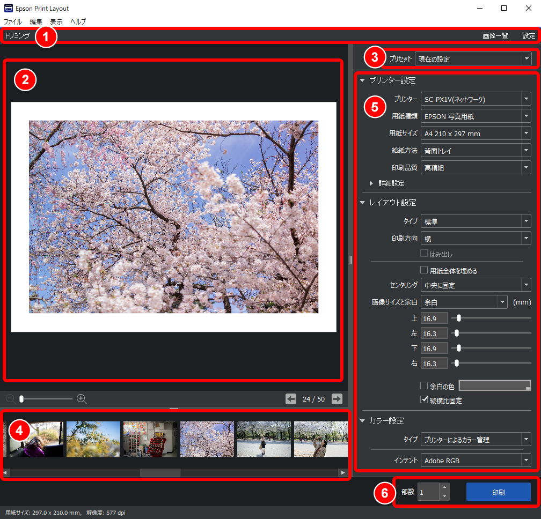
Task: Uncheck the 縦横比固定 checkbox
Action: [425, 400]
